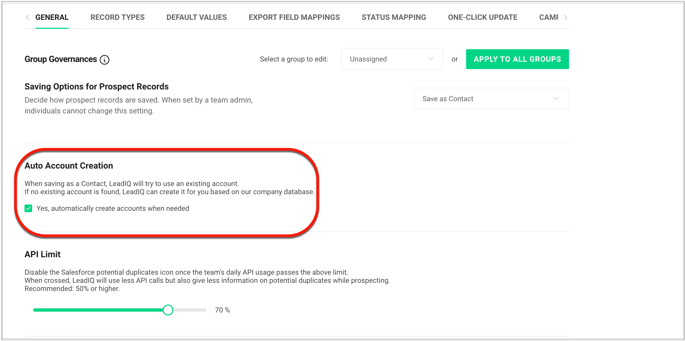This screenshot has width=685, height=341.
Task: Select the General tab
Action: coord(52,17)
